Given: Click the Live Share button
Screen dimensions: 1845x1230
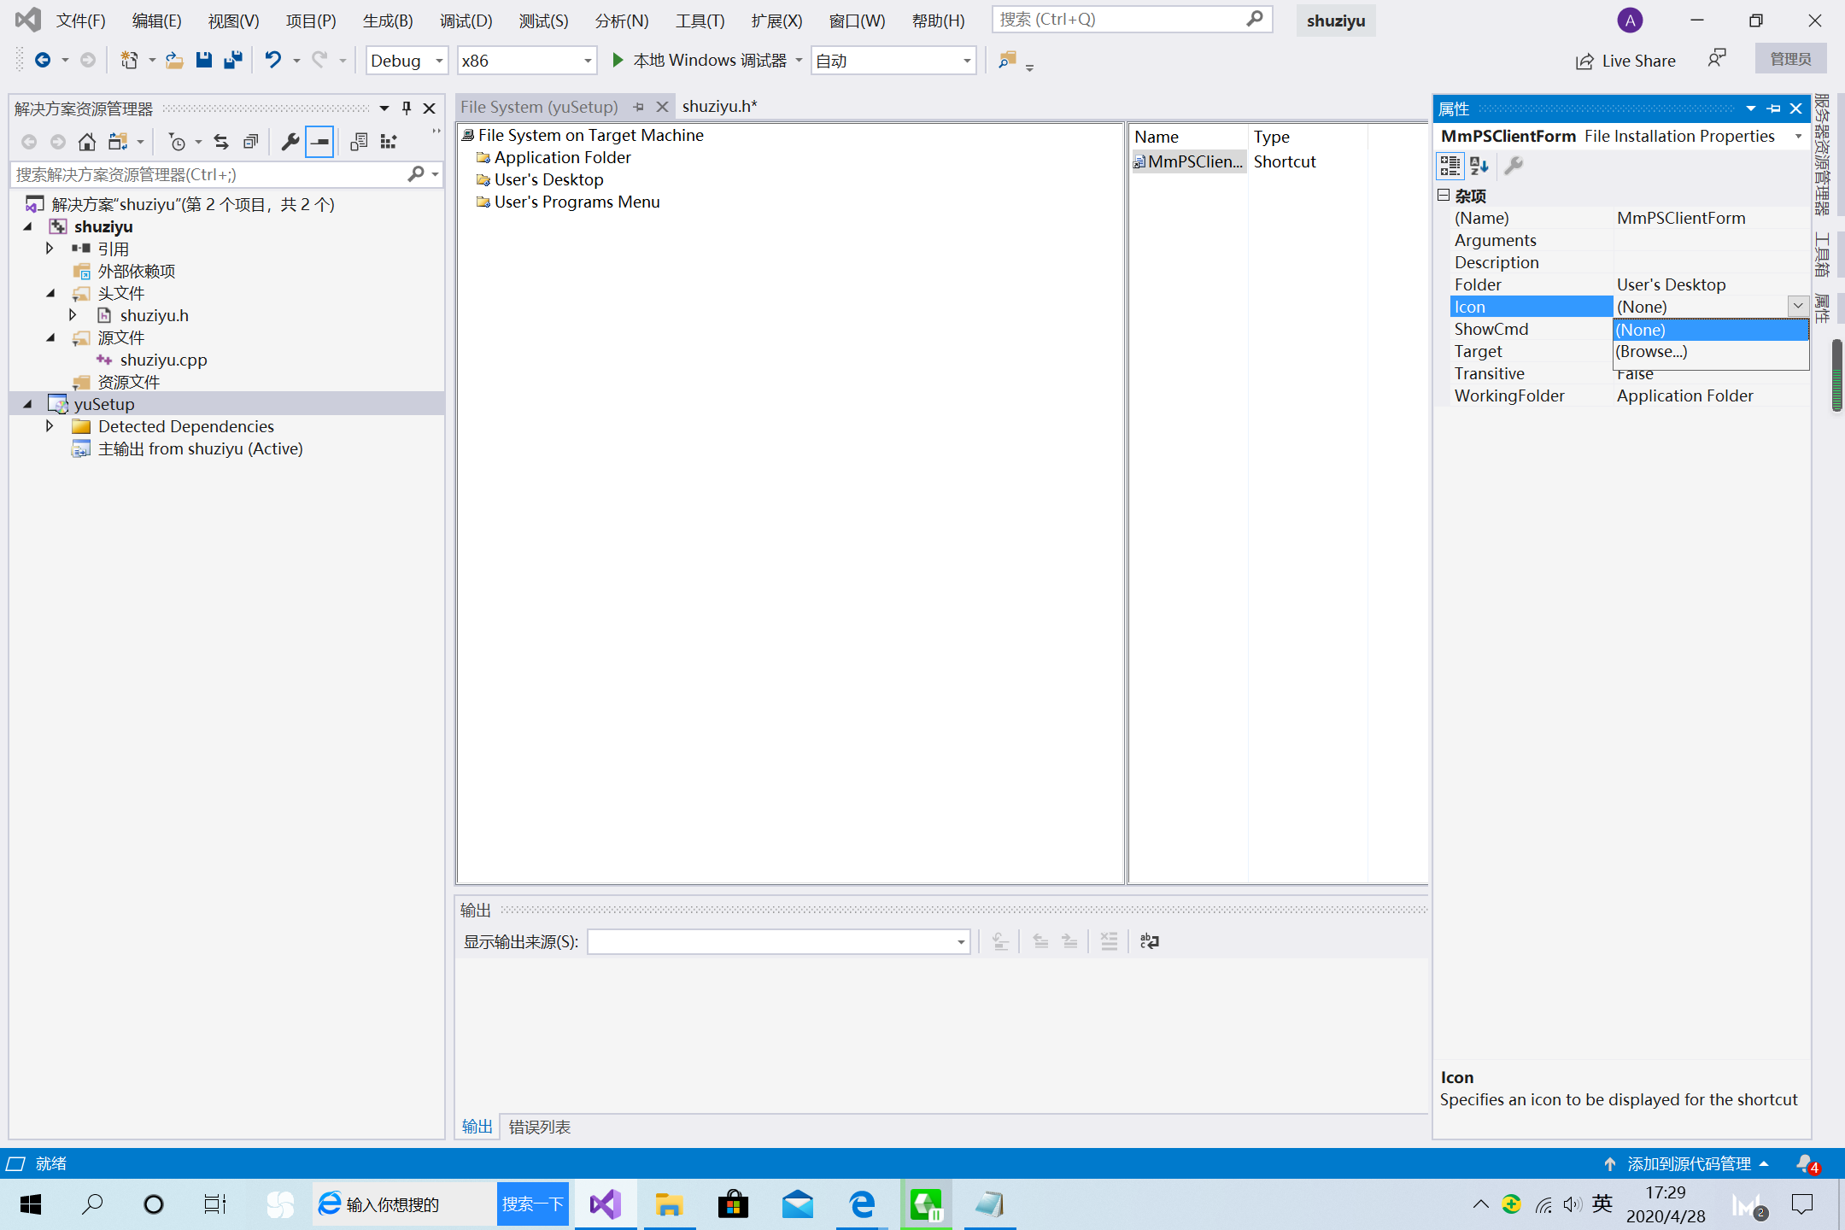Looking at the screenshot, I should tap(1625, 61).
